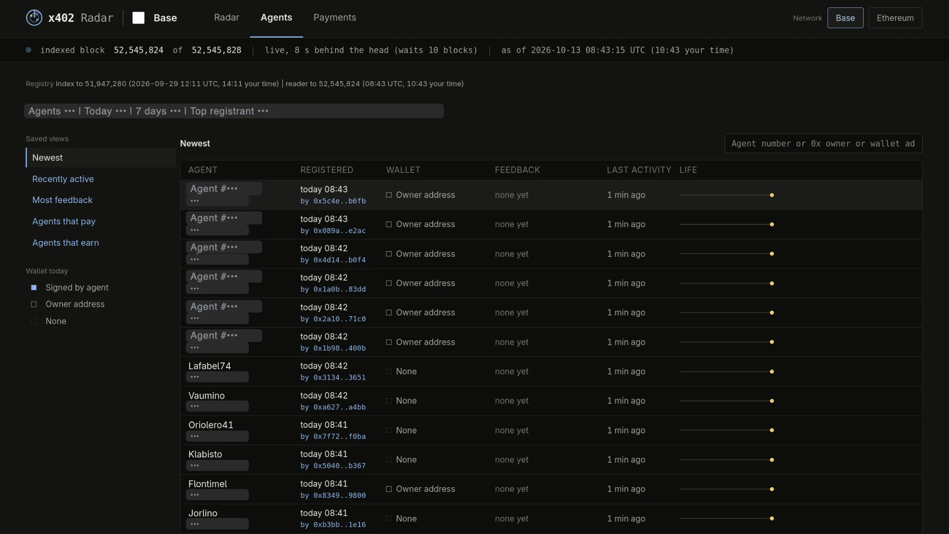This screenshot has width=949, height=534.
Task: Switch to the Payments tab
Action: 335,18
